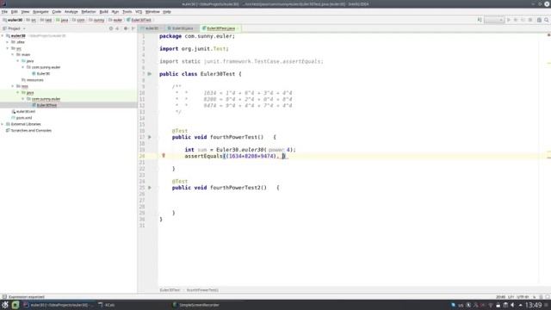Open the run configuration dropdown
Image resolution: width=551 pixels, height=310 pixels.
click(494, 20)
